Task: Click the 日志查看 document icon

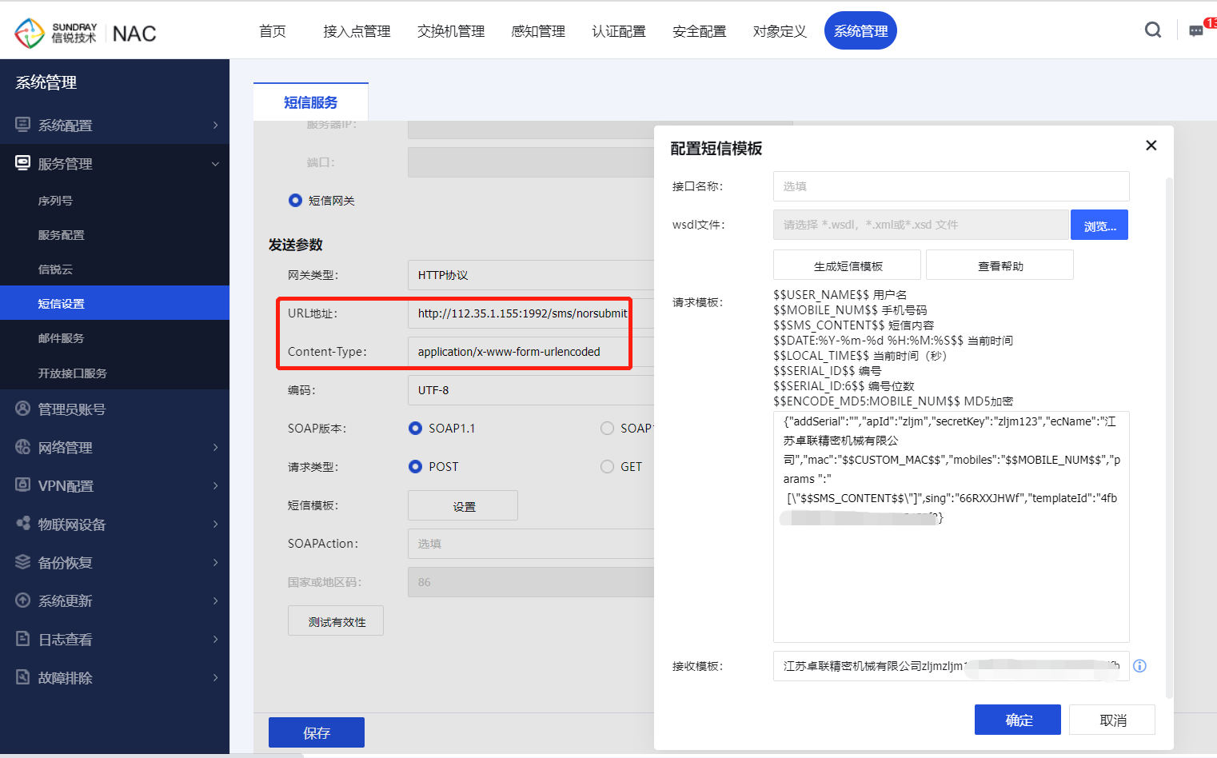Action: [x=23, y=639]
